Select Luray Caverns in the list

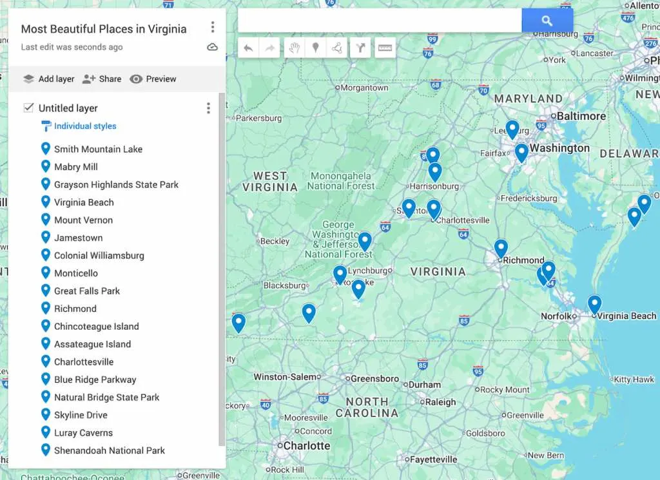pos(83,433)
